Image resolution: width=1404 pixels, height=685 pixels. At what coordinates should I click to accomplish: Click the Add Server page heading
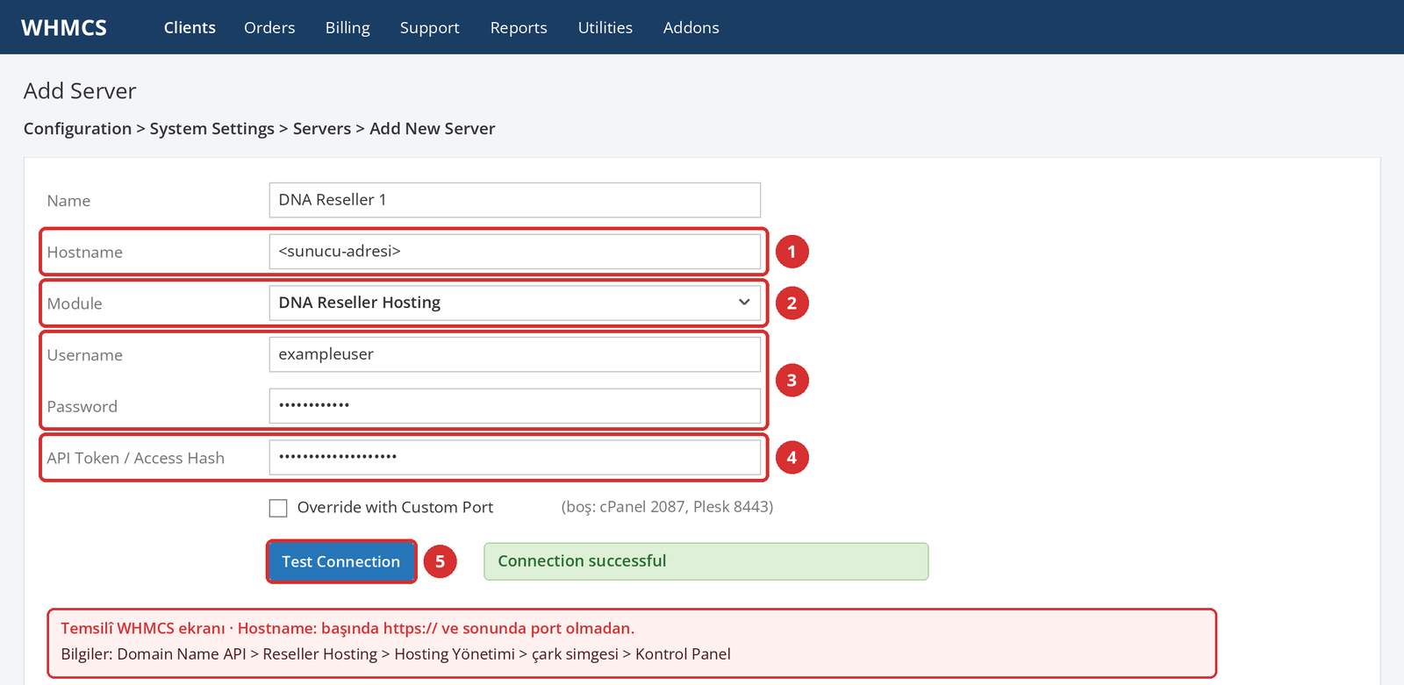pyautogui.click(x=80, y=91)
